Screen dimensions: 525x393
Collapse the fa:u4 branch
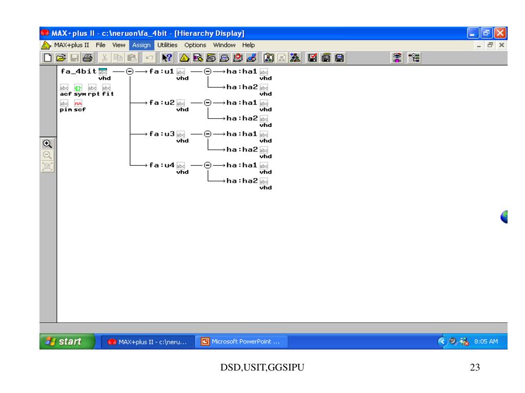(208, 165)
